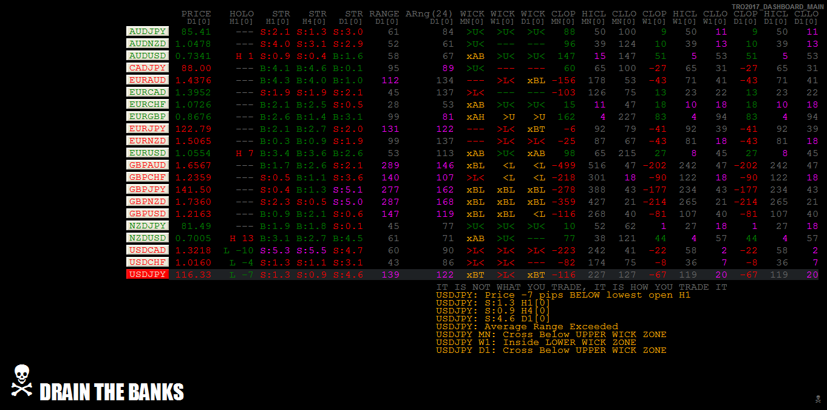Select the EURNZD symbol button
The image size is (827, 410).
pyautogui.click(x=148, y=141)
